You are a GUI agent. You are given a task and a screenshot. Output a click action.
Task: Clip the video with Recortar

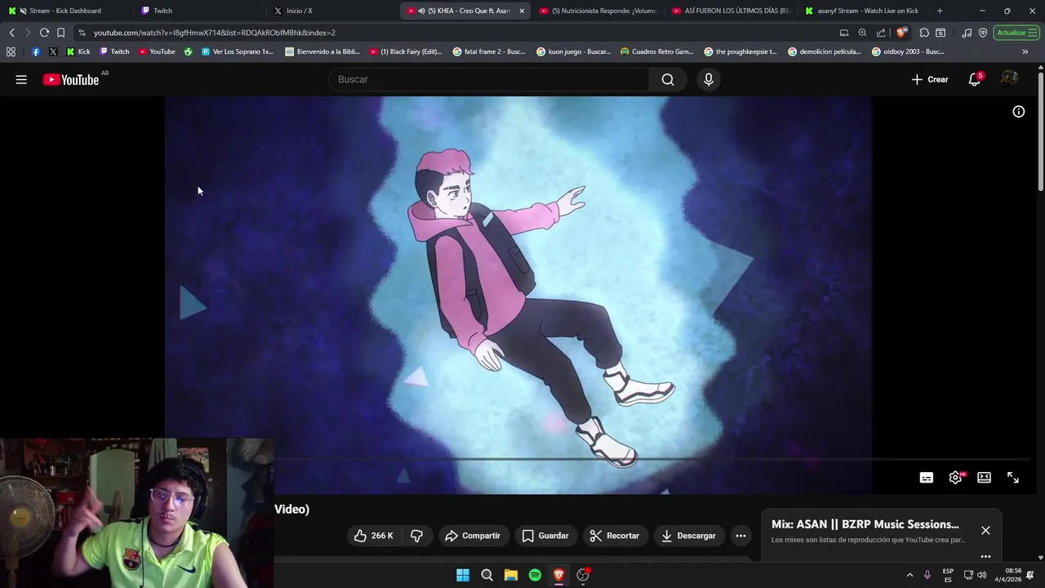[x=615, y=536]
